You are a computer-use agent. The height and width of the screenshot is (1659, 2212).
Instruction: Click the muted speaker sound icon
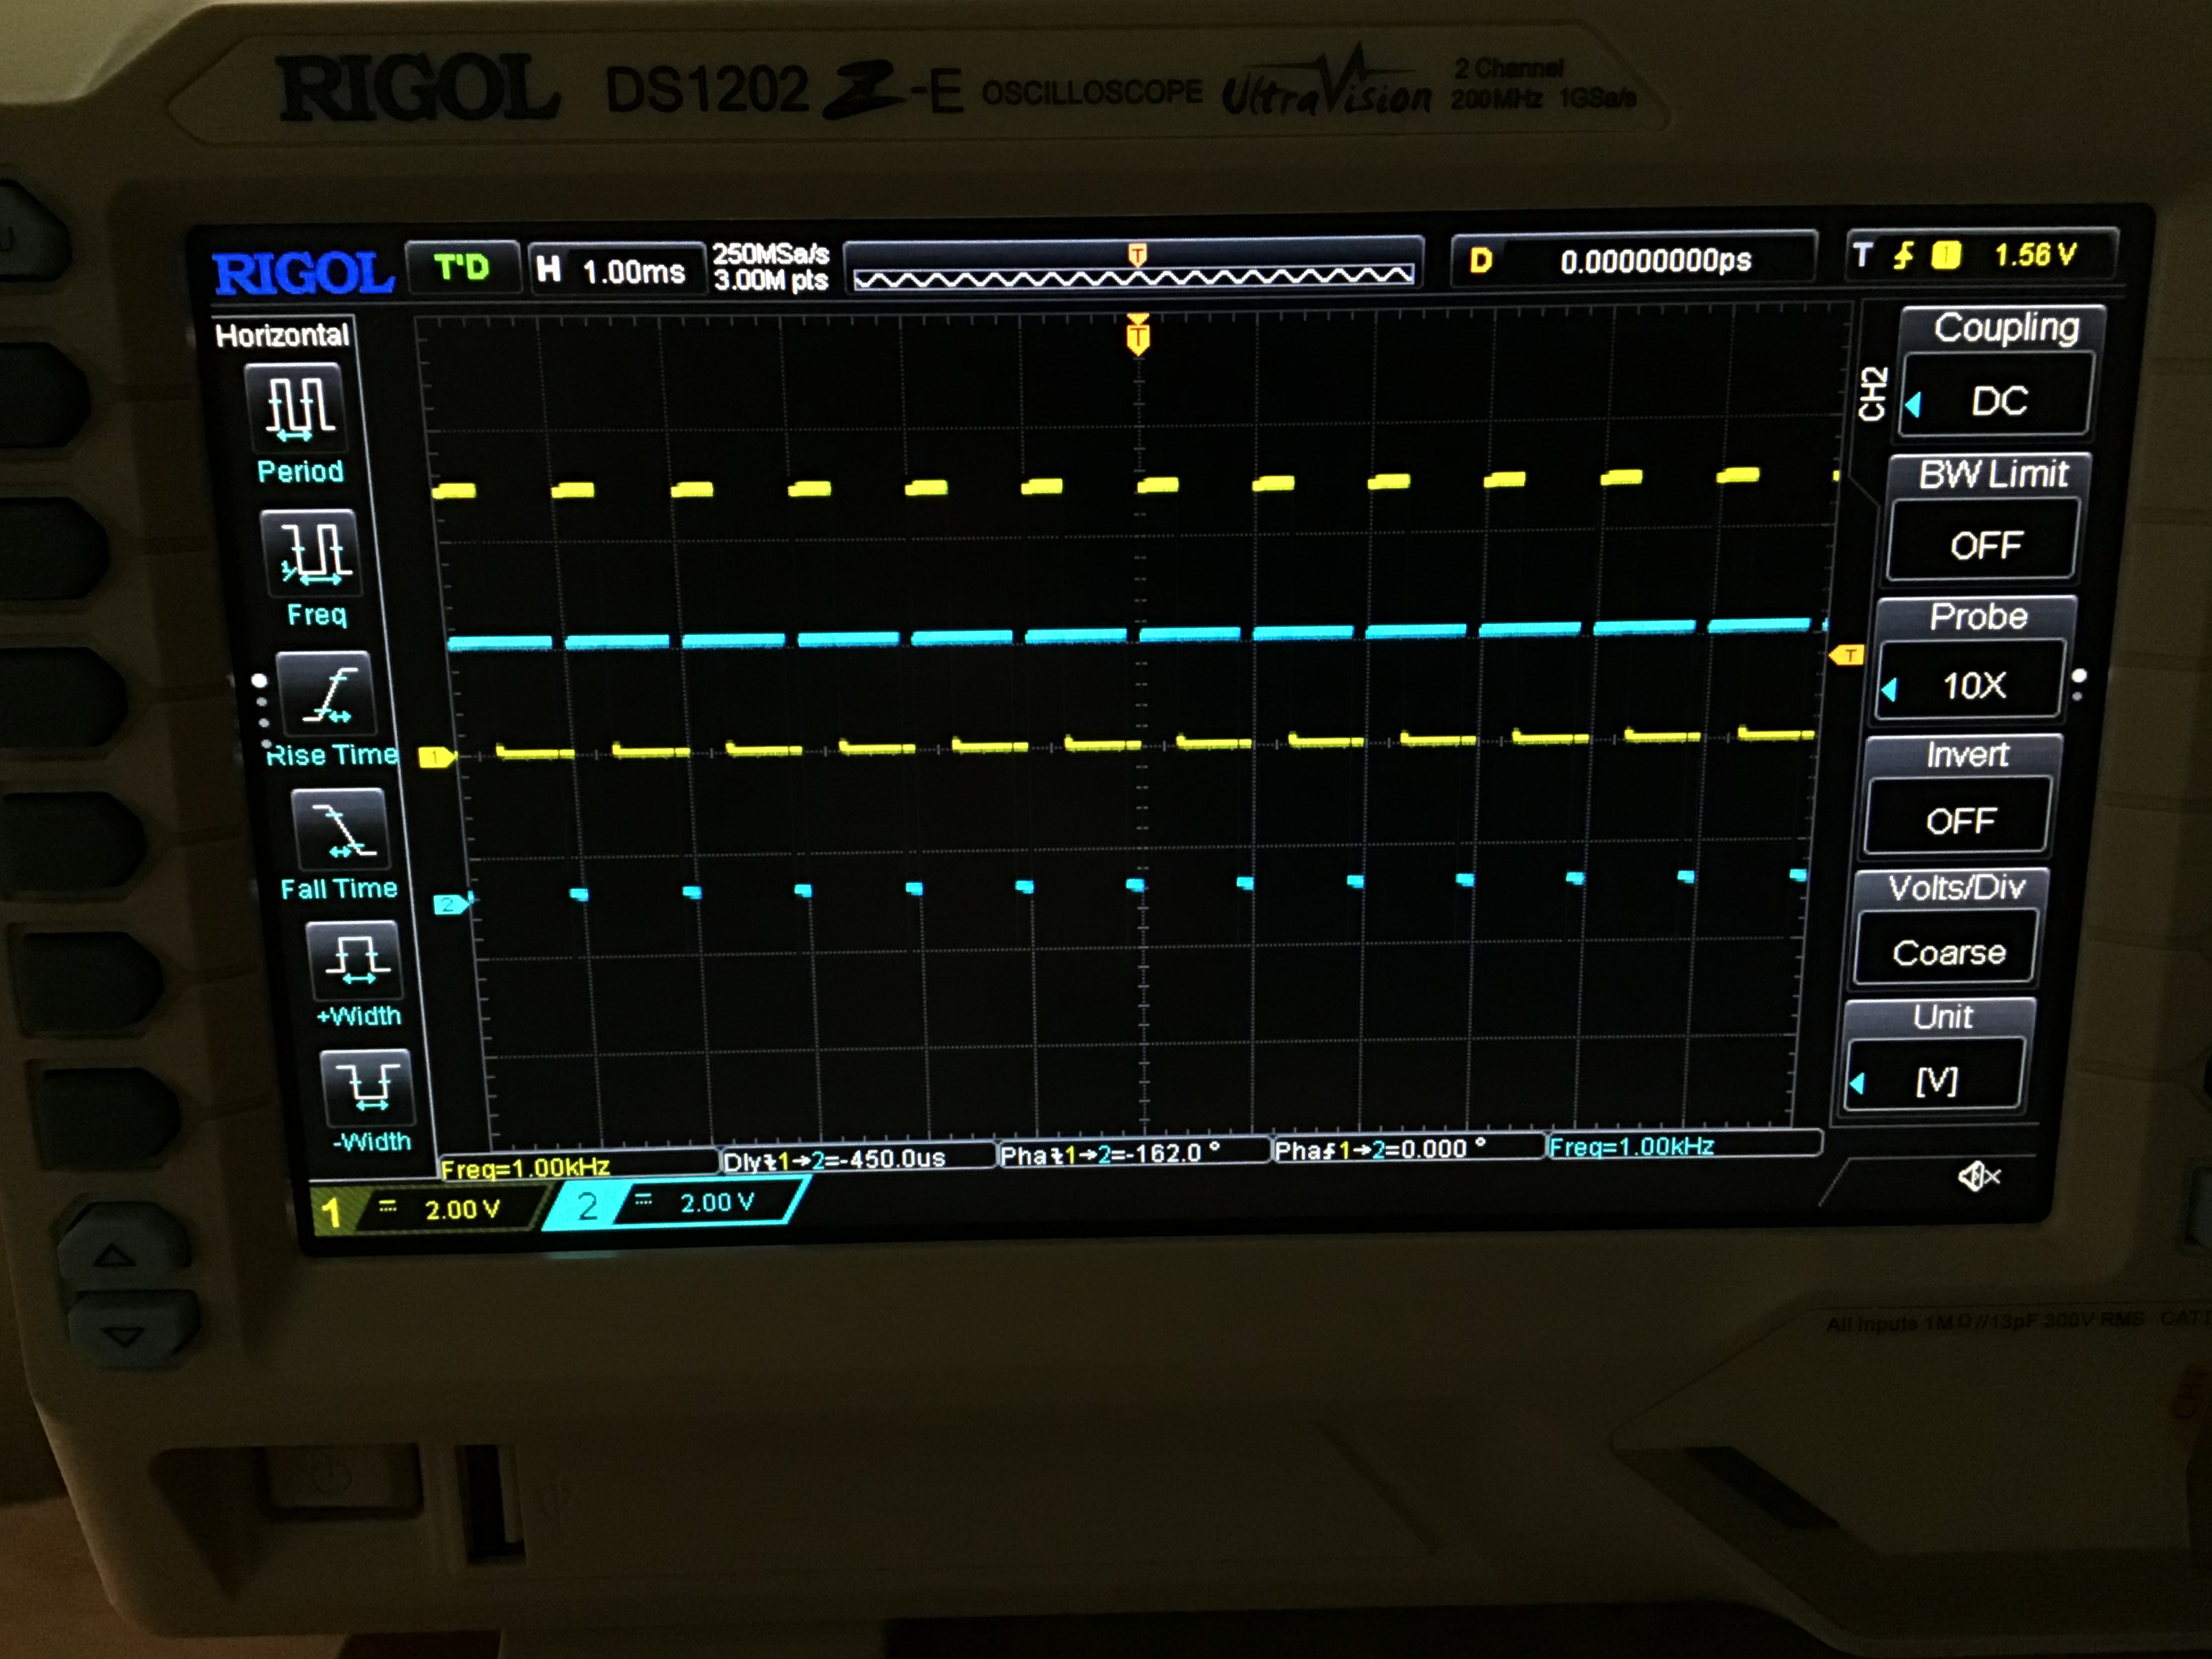(1977, 1177)
